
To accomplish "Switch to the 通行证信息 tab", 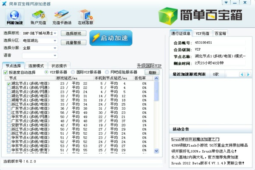I will click(181, 33).
